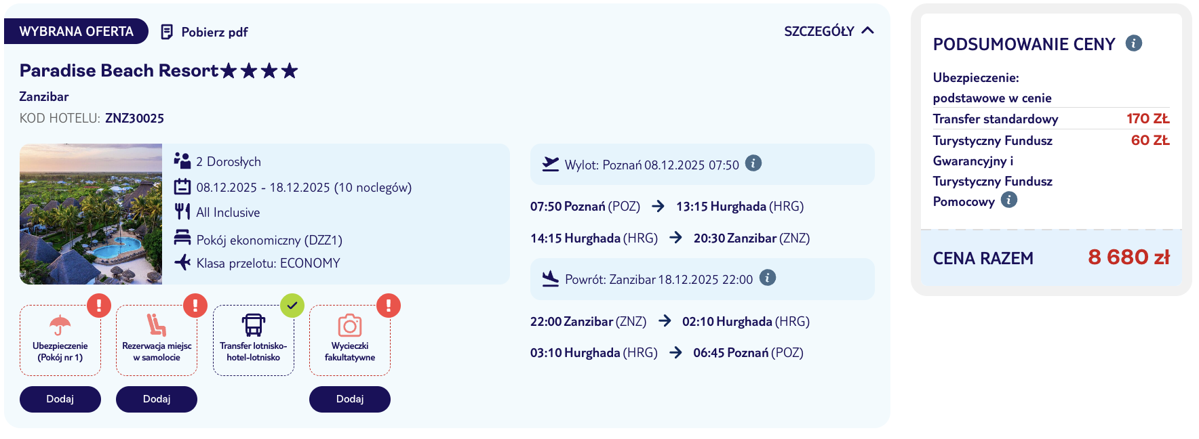This screenshot has height=439, width=1199.
Task: Click the red alert badge on Ubezpieczenie
Action: [99, 306]
